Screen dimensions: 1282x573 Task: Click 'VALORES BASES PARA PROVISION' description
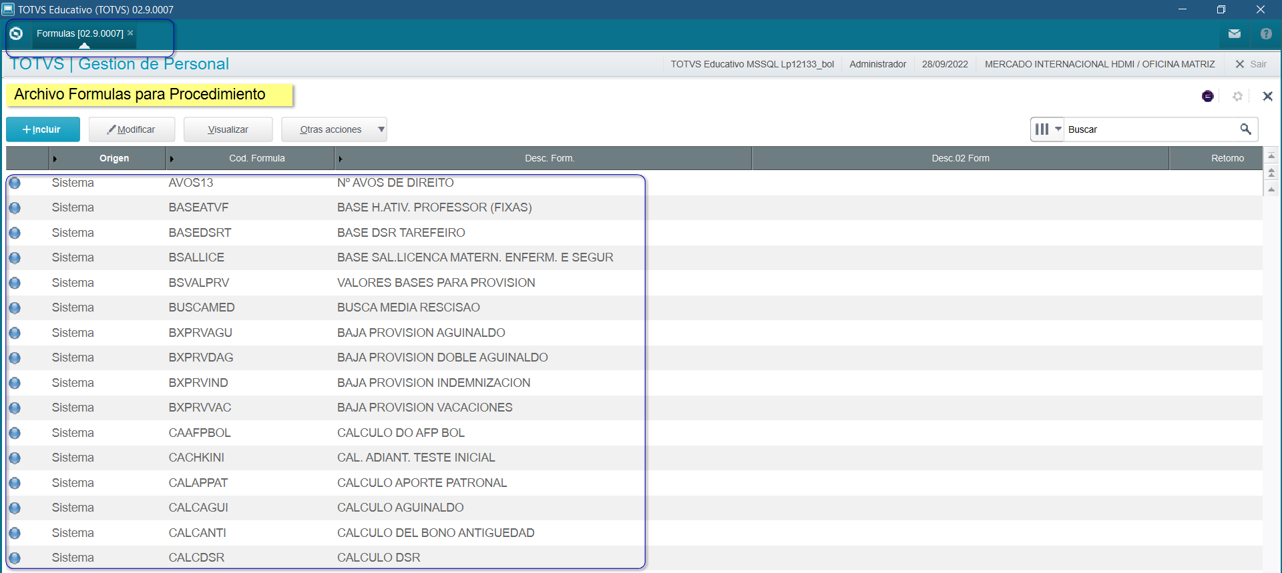coord(436,283)
